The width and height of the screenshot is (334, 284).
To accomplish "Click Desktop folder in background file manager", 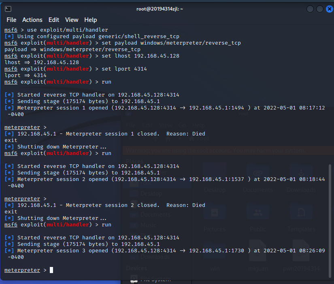I will pyautogui.click(x=215, y=178).
